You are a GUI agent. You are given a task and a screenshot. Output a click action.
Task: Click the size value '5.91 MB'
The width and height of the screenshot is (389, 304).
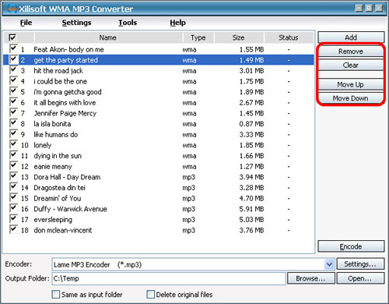[x=251, y=209]
